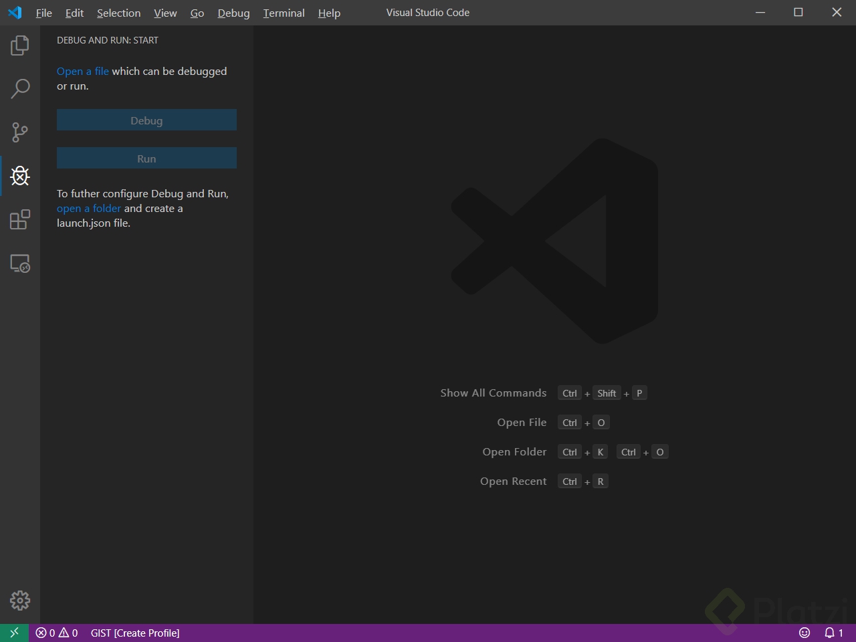Click the 'DEBUG AND RUN: START' panel title
Screen dimensions: 856x642
coord(108,40)
